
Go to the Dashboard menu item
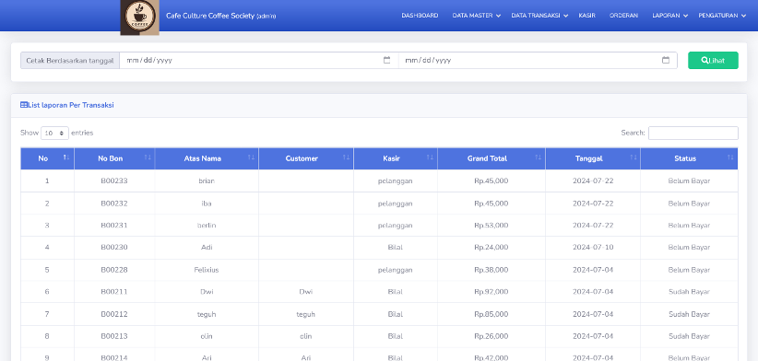(420, 16)
